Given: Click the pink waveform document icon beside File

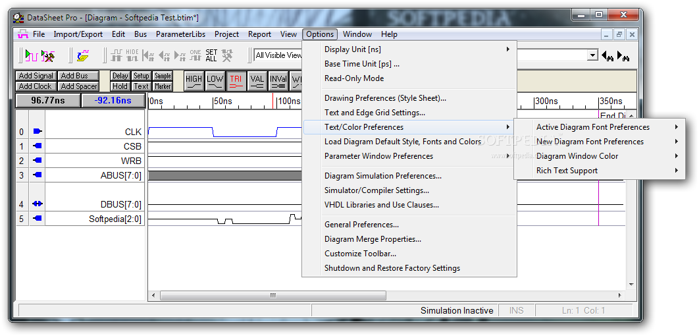Looking at the screenshot, I should click(x=23, y=34).
